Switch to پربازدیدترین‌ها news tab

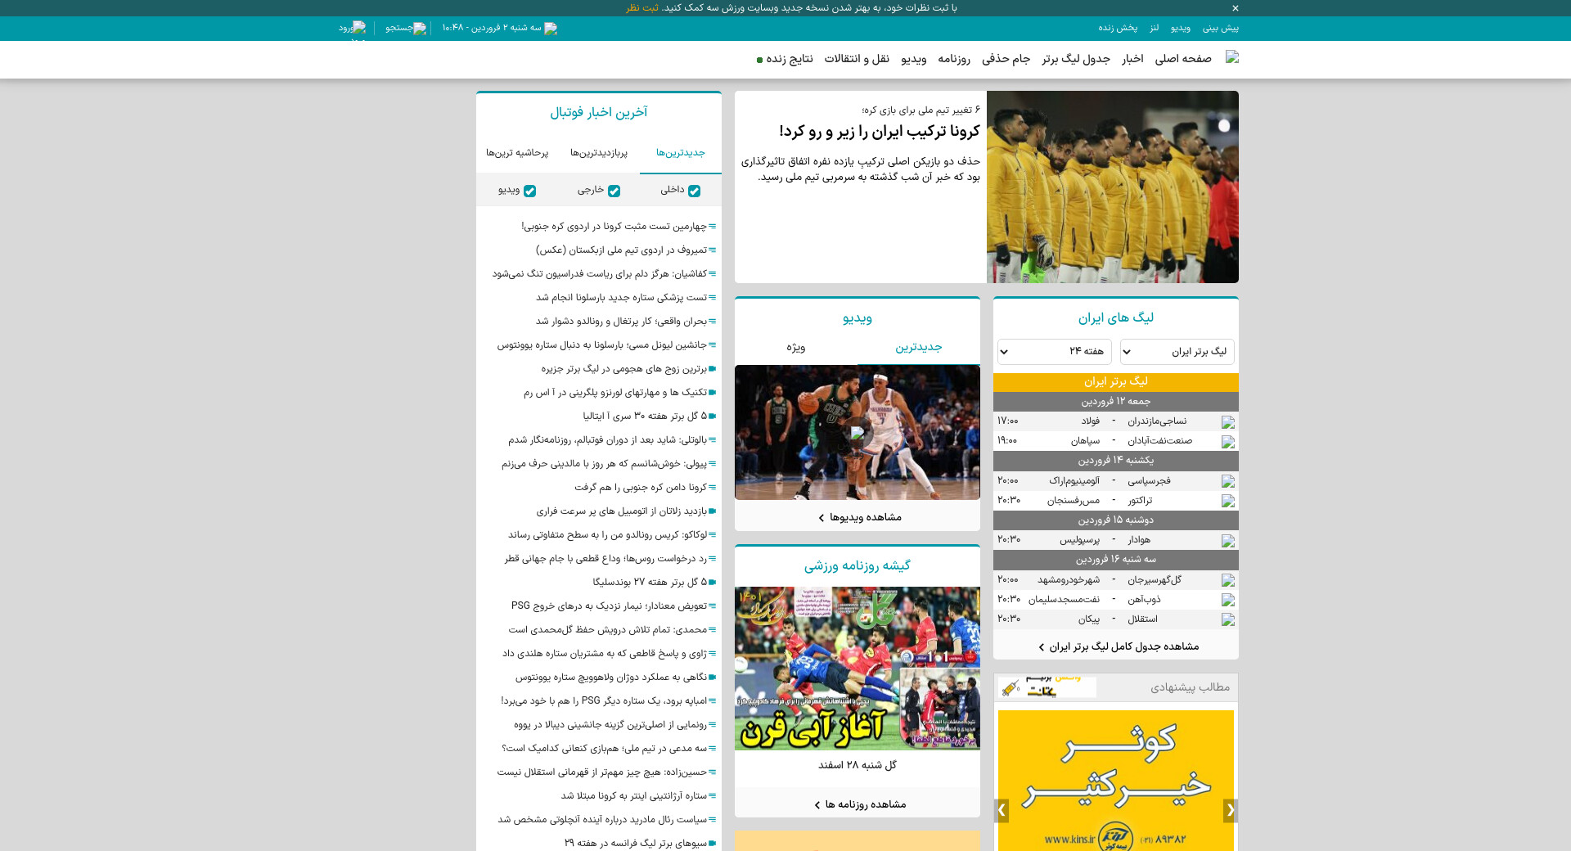(598, 153)
